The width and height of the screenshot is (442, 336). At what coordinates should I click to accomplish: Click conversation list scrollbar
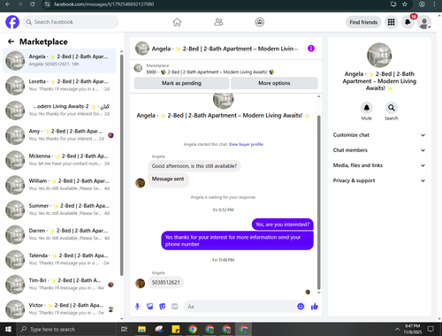(122, 165)
